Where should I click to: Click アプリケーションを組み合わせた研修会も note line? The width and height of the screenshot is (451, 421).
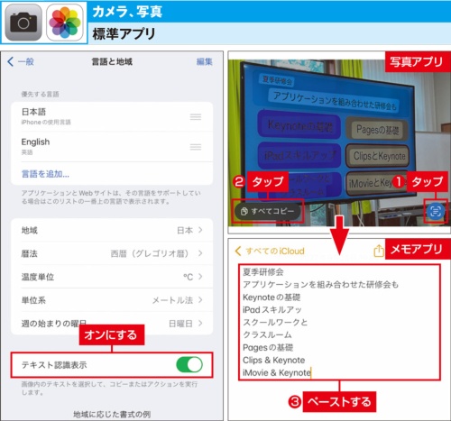tap(320, 285)
